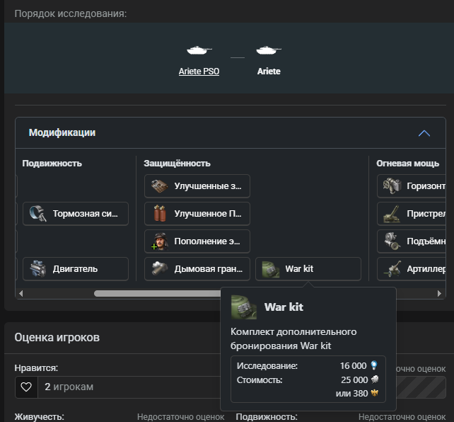Click the smoke grenade icon
454x422 pixels.
tap(160, 268)
